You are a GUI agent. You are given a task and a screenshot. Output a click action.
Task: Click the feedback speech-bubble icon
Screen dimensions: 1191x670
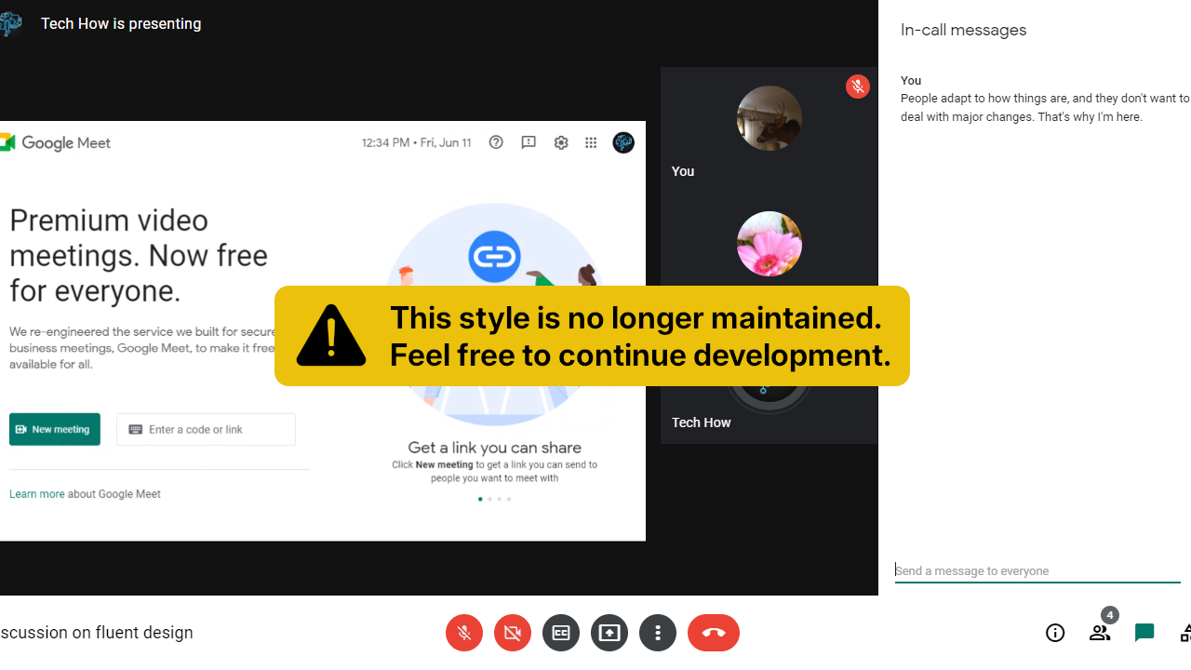coord(528,142)
